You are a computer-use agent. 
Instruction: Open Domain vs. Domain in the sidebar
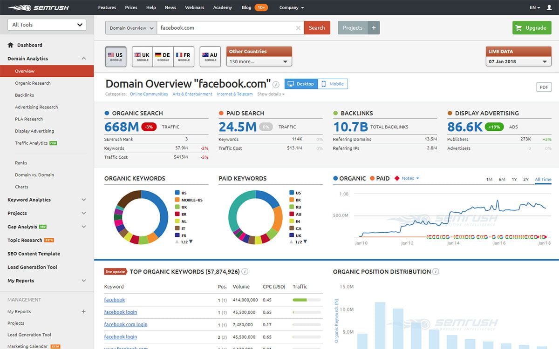[x=34, y=175]
